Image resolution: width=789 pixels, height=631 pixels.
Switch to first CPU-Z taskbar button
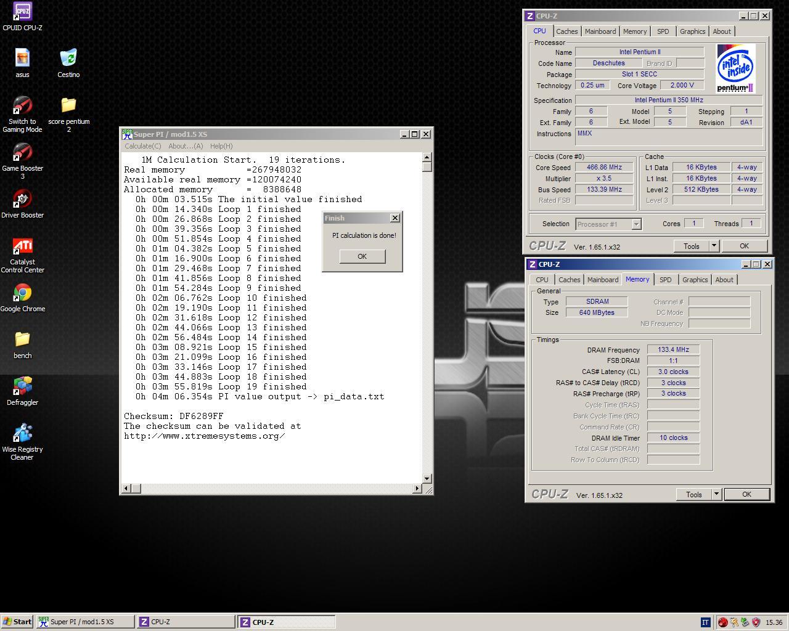186,622
